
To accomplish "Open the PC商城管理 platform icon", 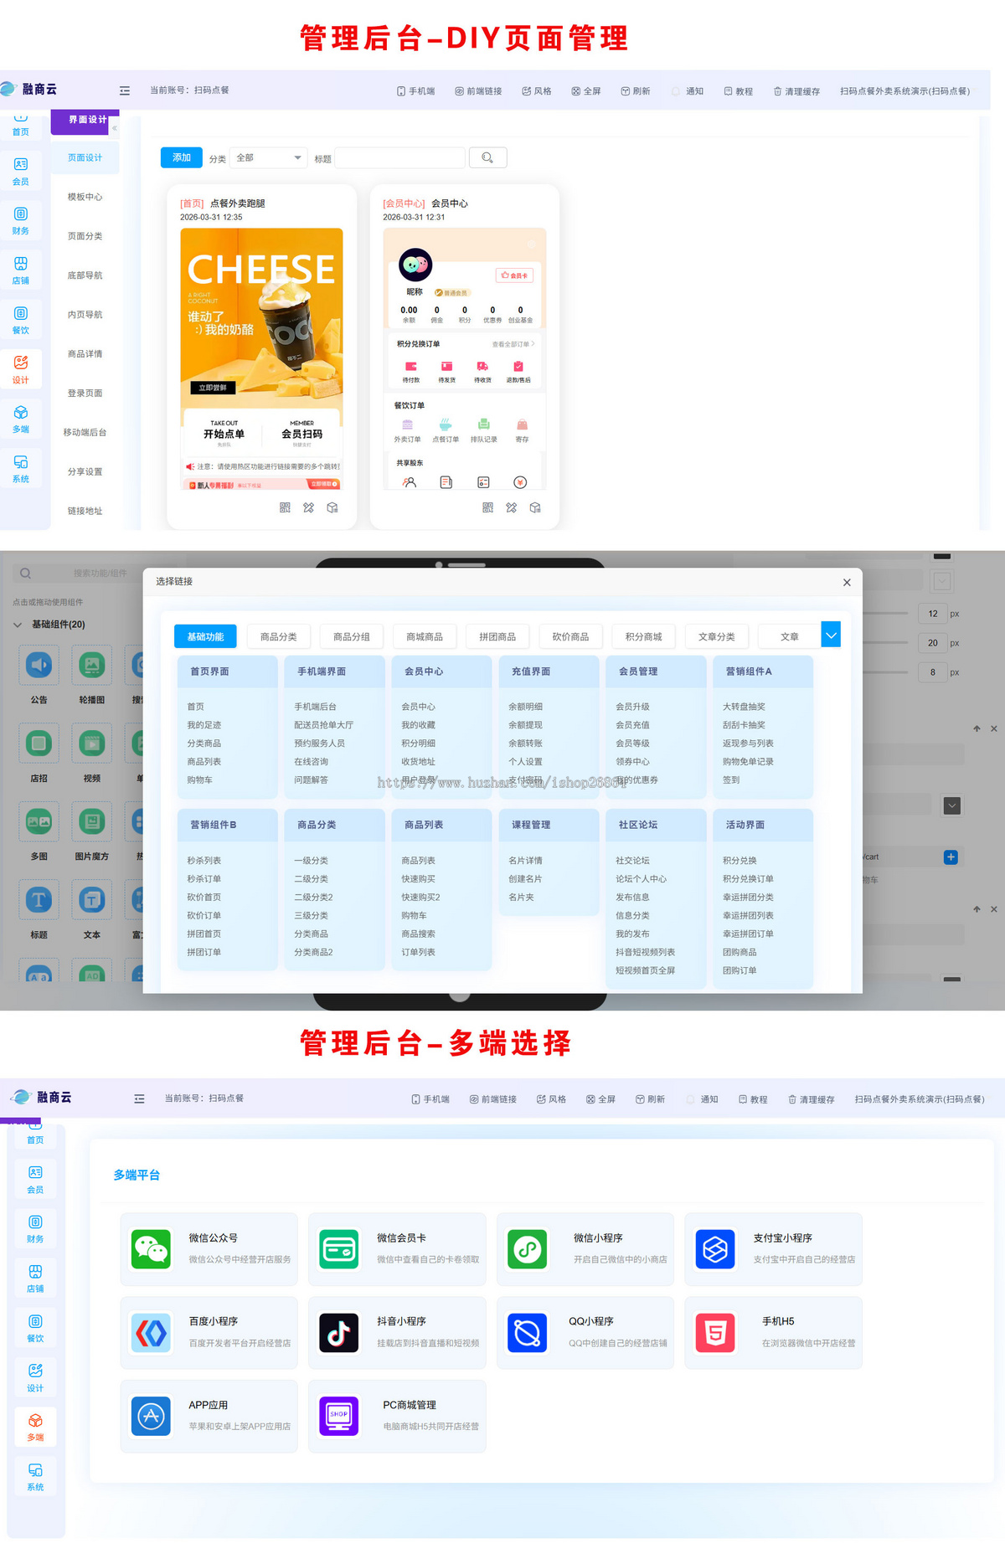I will pos(339,1416).
